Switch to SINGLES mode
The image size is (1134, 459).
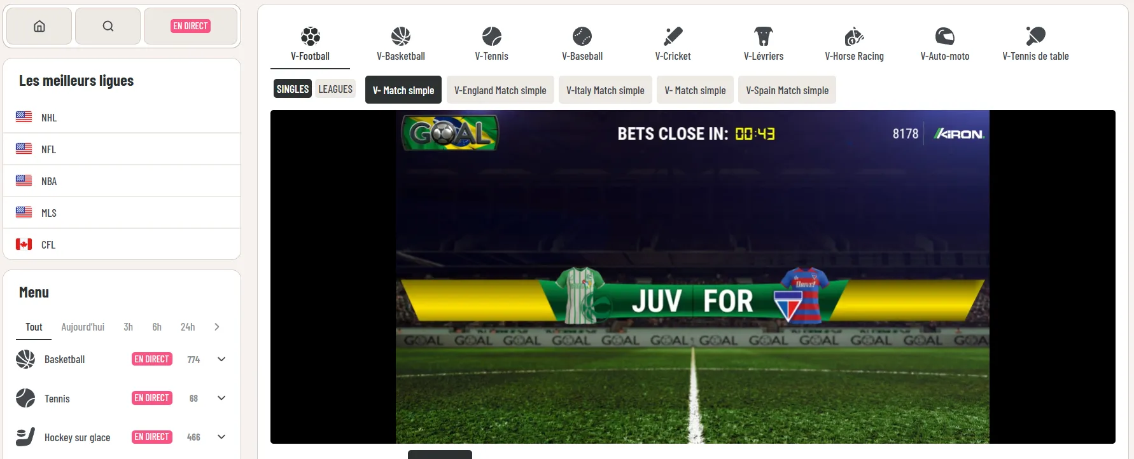(x=293, y=89)
